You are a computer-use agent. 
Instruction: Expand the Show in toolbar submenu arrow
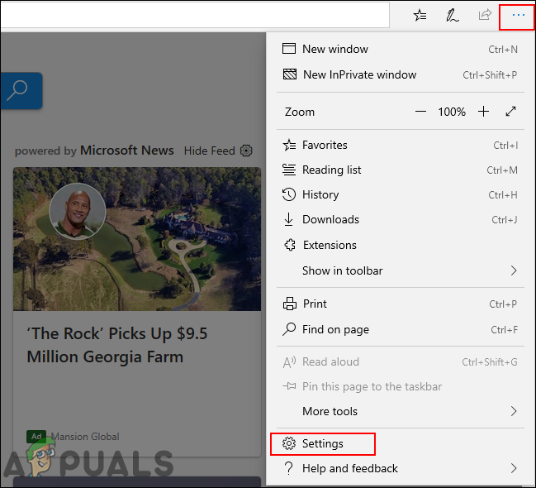[x=514, y=270]
